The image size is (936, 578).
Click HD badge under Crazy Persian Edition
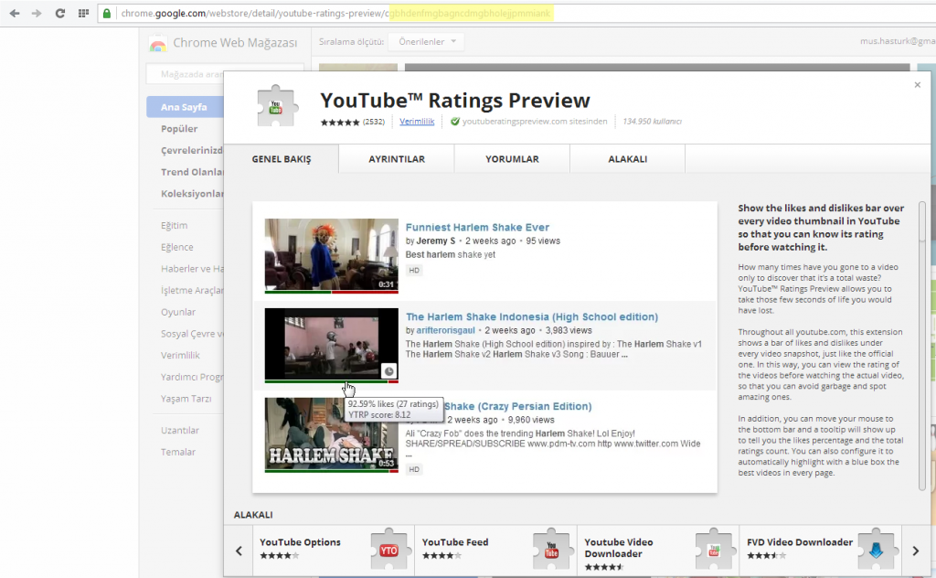414,469
